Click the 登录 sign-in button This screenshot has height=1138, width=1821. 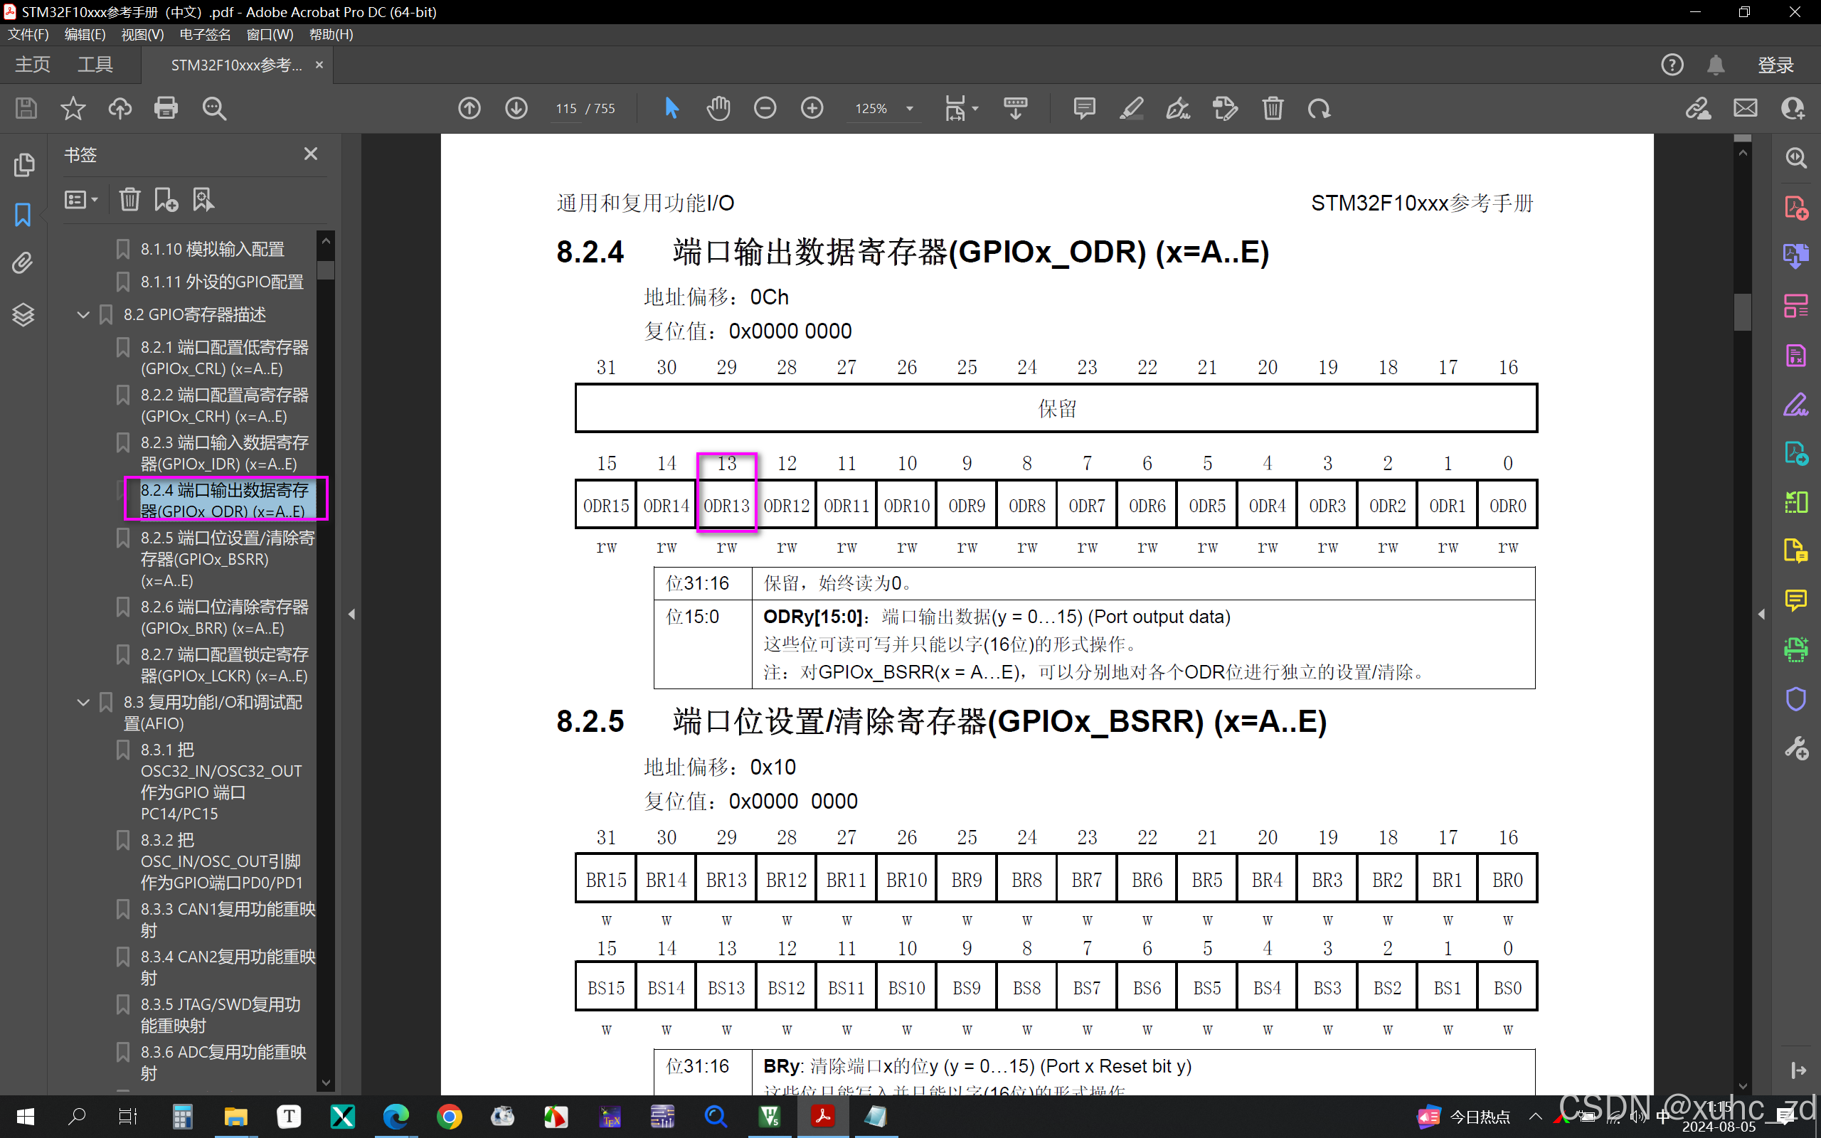[1776, 65]
